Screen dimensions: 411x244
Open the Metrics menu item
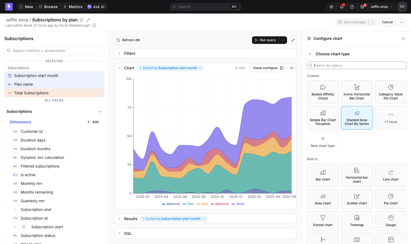(73, 7)
